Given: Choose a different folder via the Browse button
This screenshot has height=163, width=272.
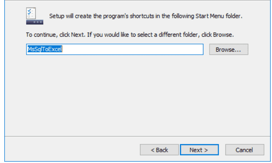Looking at the screenshot, I should point(229,50).
